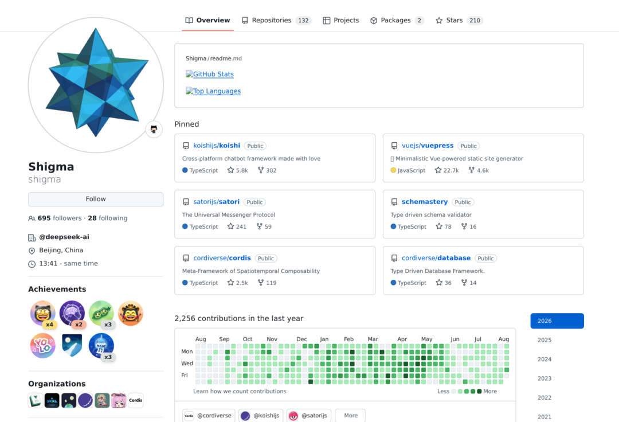Click the repository icon beside vuejs/vuepress

[394, 146]
